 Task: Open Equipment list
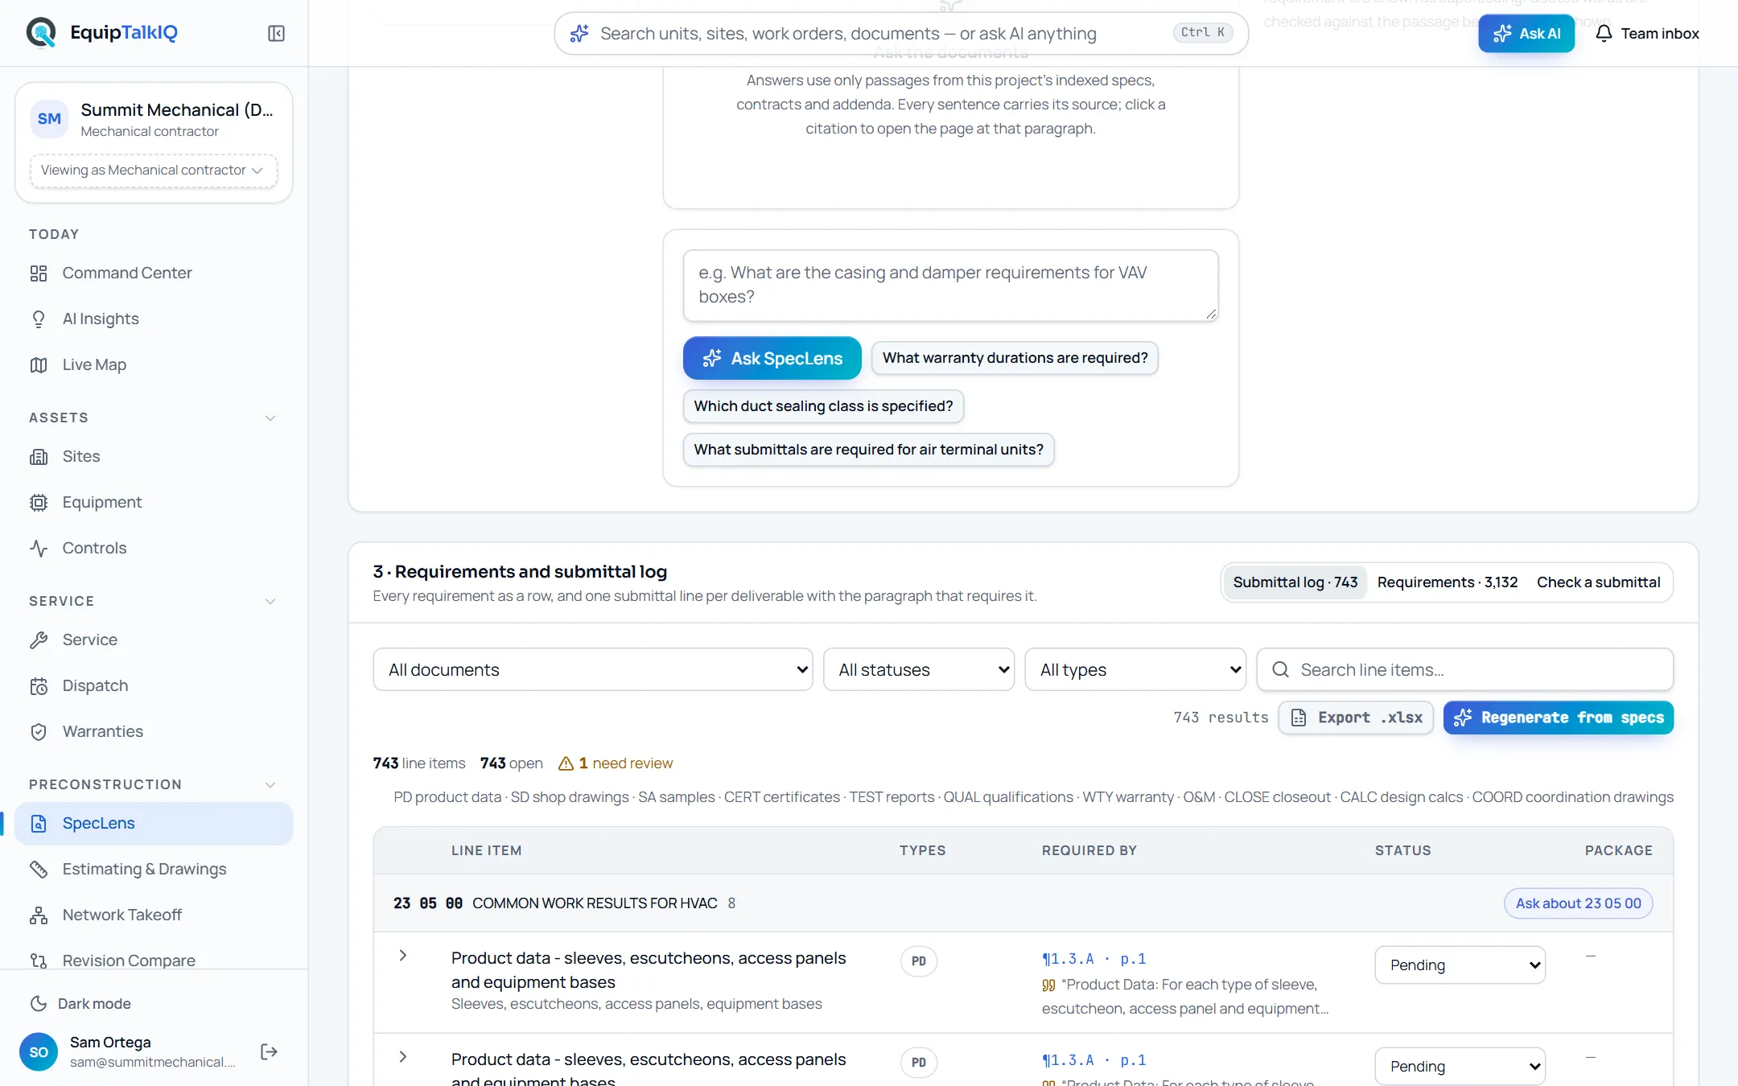tap(154, 502)
